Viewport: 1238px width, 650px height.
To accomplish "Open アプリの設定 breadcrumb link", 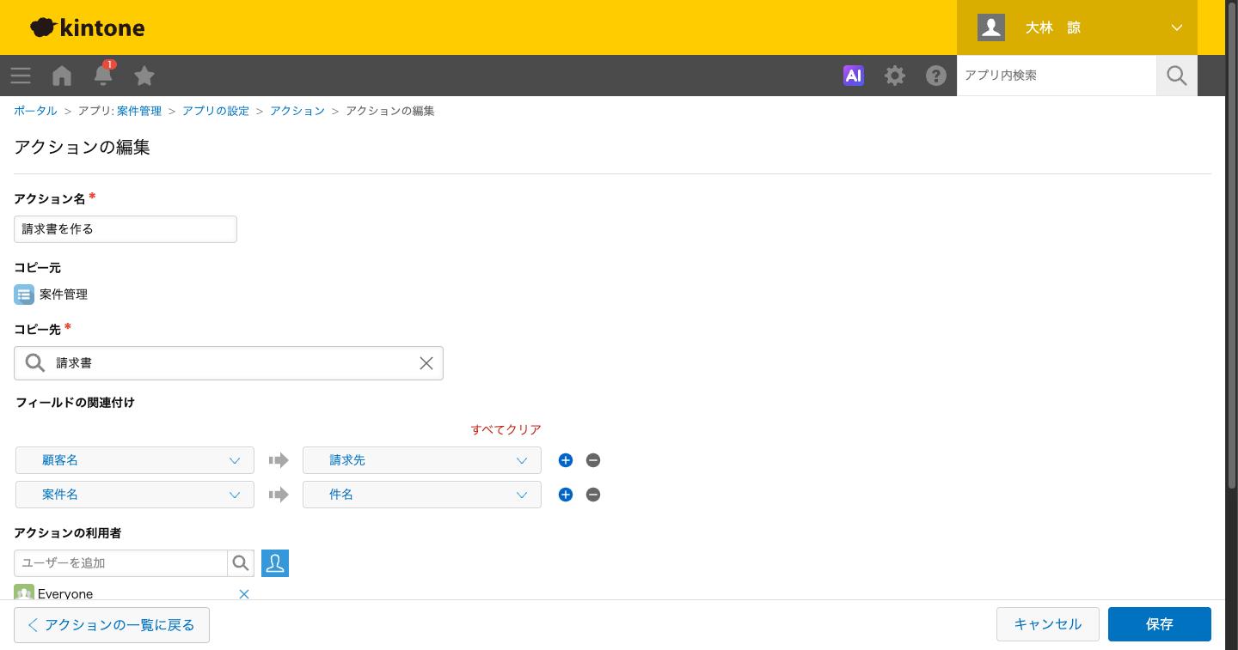I will coord(216,111).
